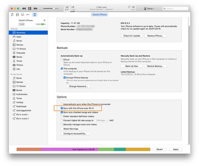Click the Apply button
Viewport: 199px width, 166px height.
[176, 149]
